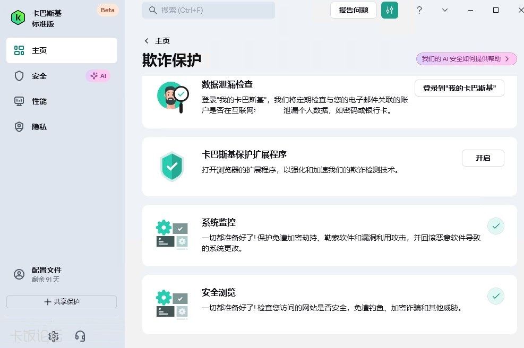Open the help question mark icon
Viewport: 524px width, 348px height.
point(419,10)
